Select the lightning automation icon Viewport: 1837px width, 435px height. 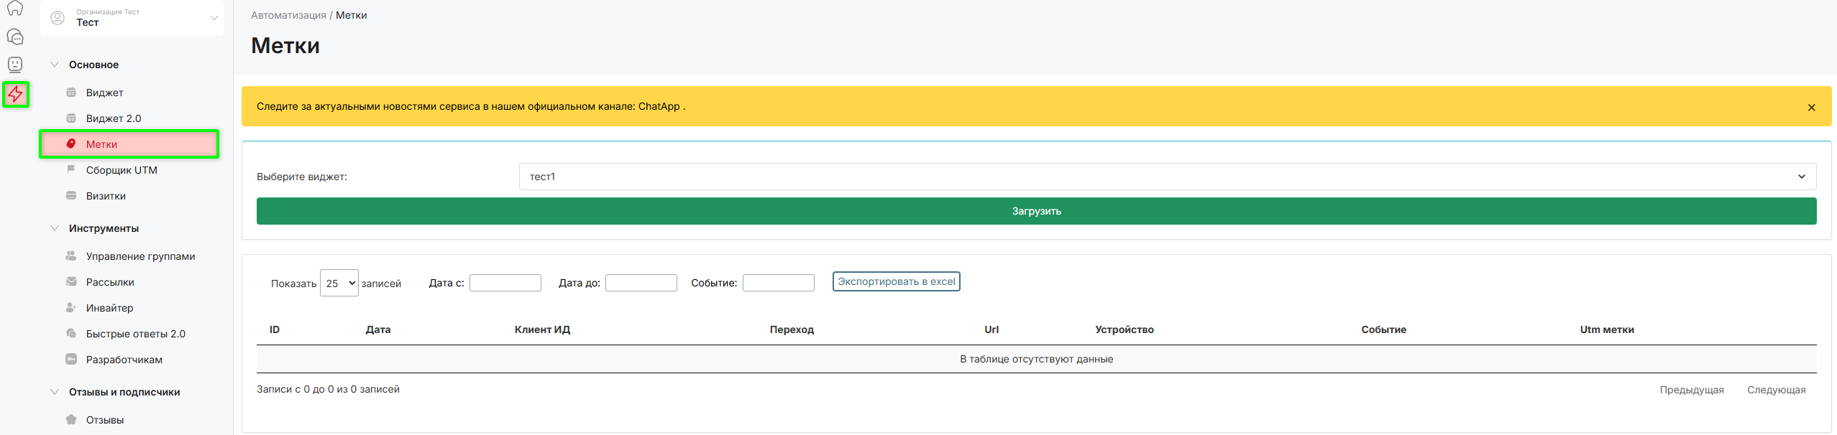point(16,94)
